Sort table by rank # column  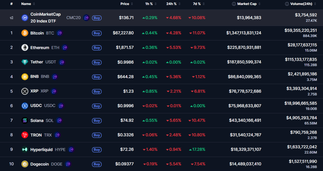coord(12,4)
